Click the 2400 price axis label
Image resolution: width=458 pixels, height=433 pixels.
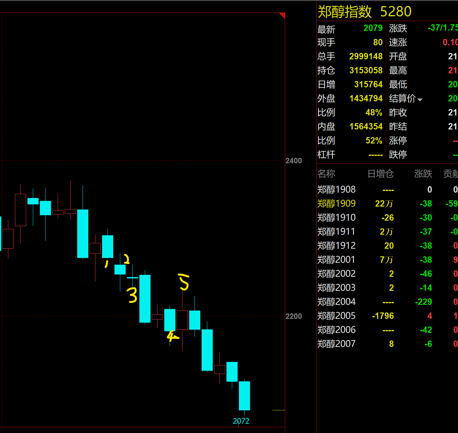293,161
